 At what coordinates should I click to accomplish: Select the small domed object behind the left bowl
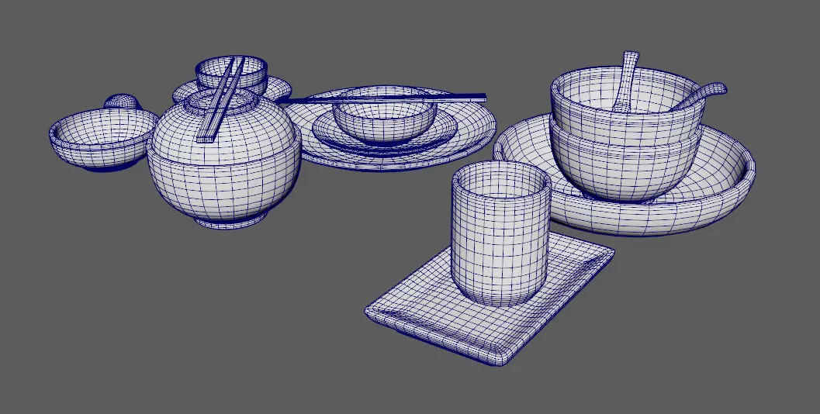(x=123, y=102)
